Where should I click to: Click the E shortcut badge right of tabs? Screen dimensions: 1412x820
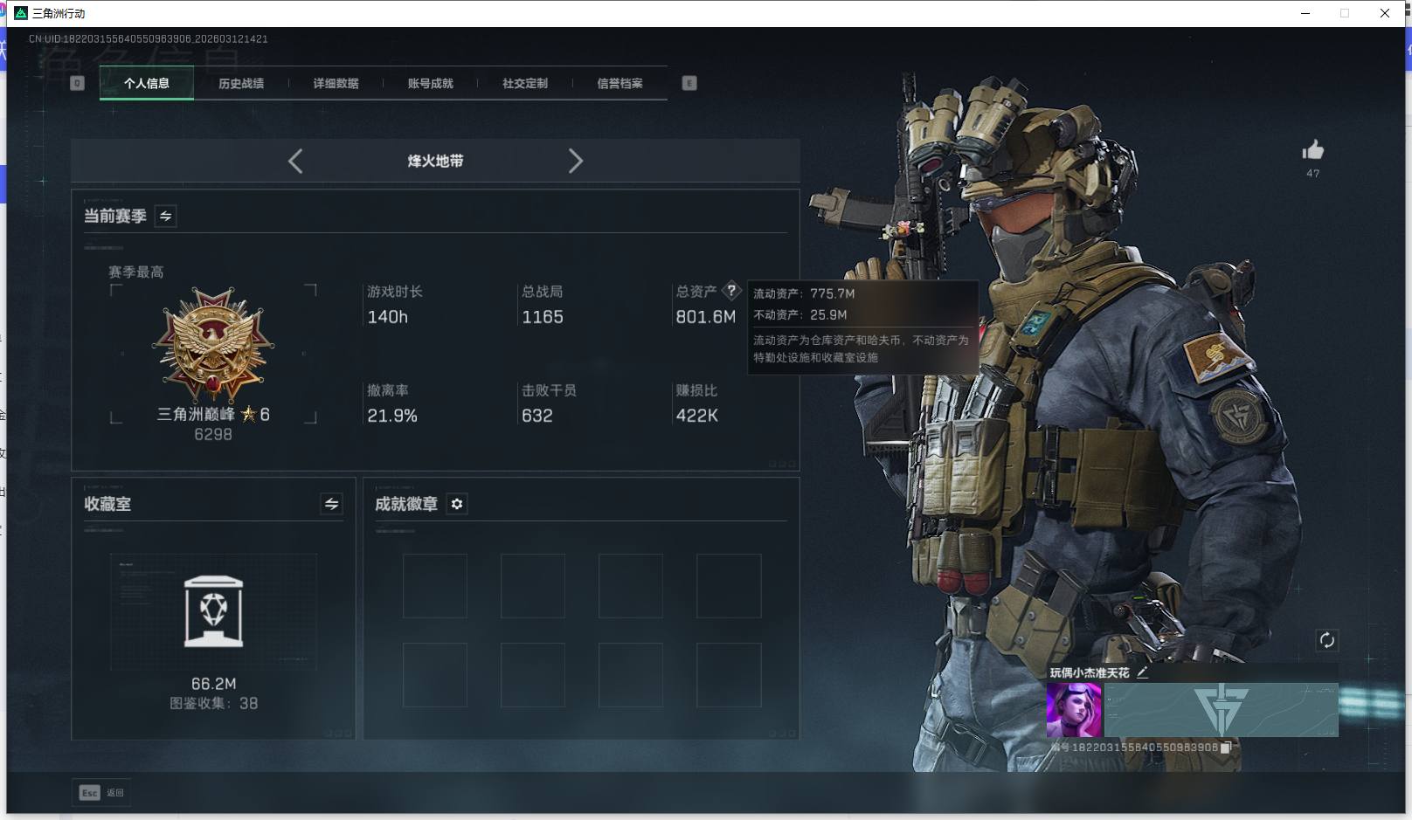click(689, 83)
